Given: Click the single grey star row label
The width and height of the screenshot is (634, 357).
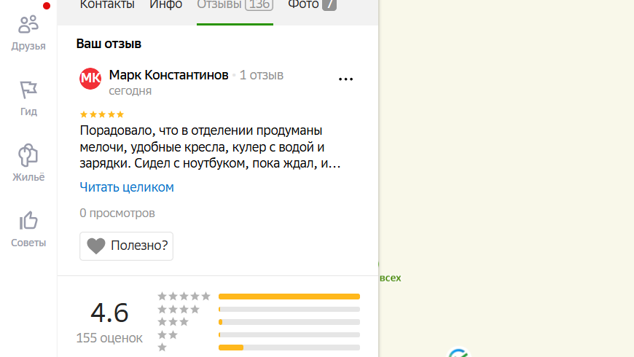Looking at the screenshot, I should point(162,348).
